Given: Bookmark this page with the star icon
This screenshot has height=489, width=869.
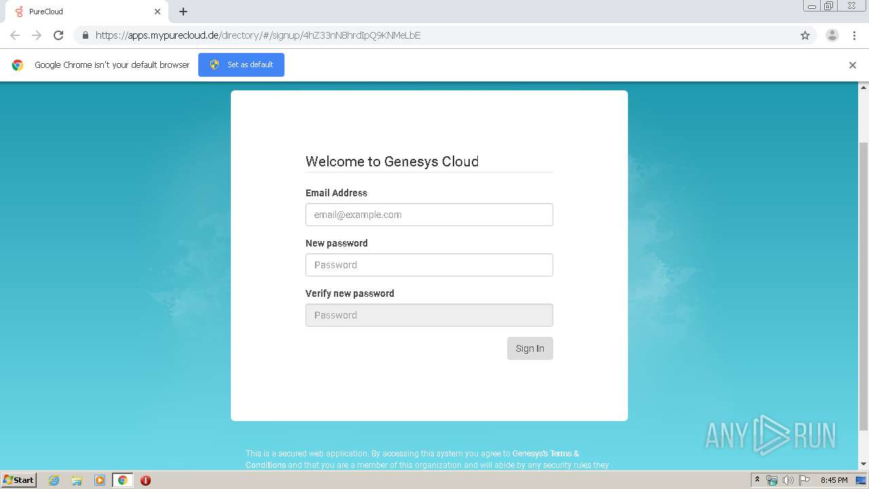Looking at the screenshot, I should point(805,35).
